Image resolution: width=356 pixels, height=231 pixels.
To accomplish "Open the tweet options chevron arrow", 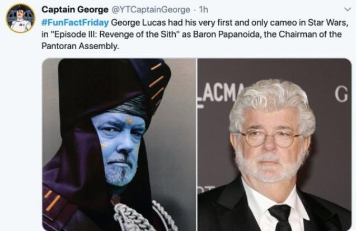I will pyautogui.click(x=348, y=10).
